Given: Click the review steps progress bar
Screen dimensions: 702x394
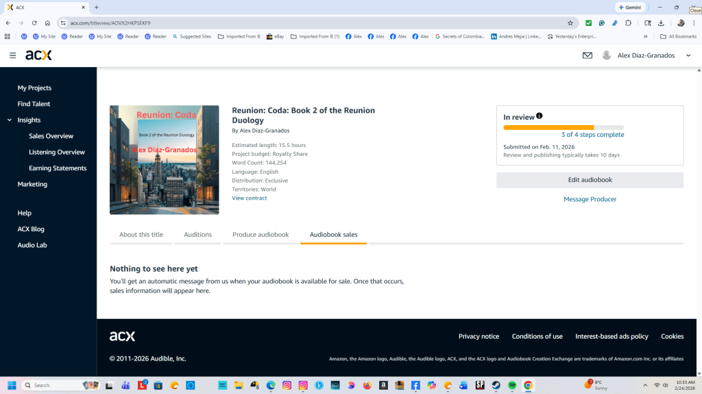Looking at the screenshot, I should 564,127.
